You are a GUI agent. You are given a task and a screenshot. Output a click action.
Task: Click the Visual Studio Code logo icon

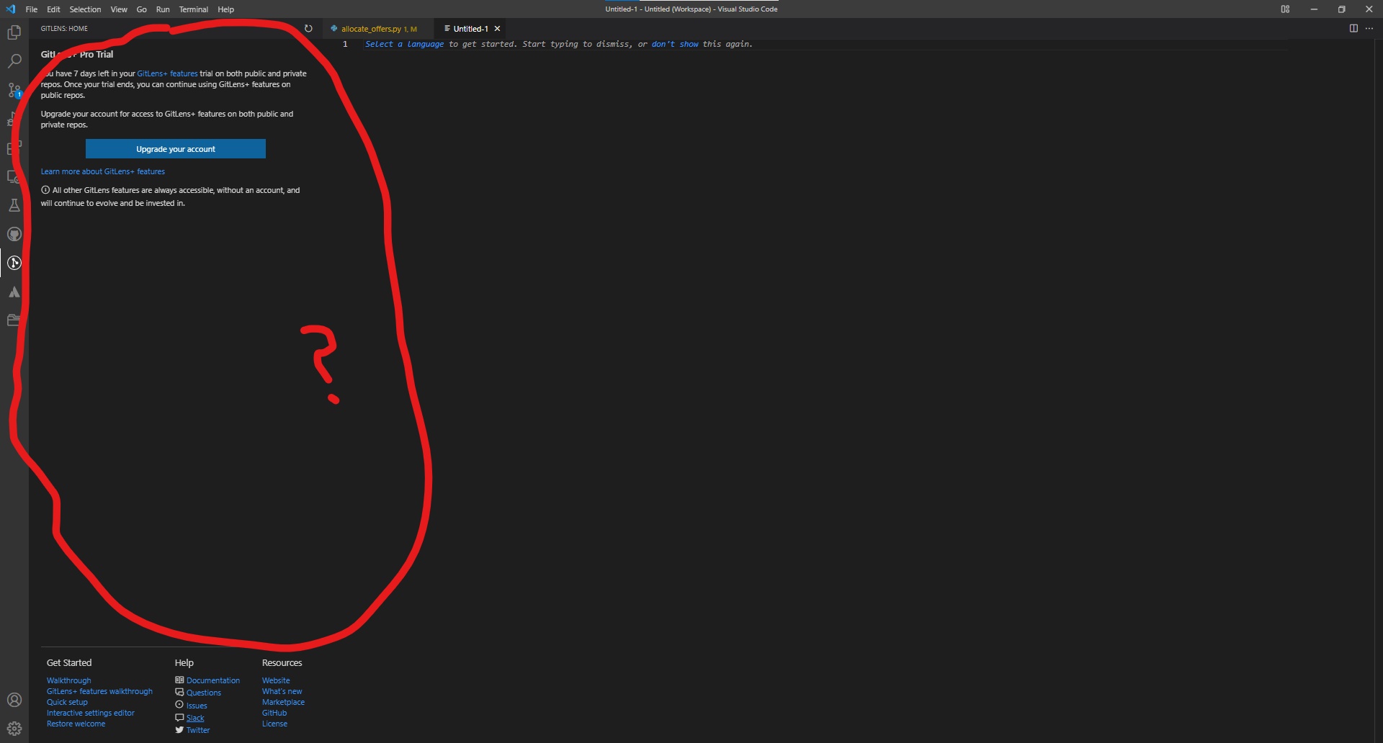click(x=10, y=9)
